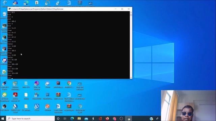Click the '>>> 11<=10' console line
This screenshot has height=121, width=216.
pyautogui.click(x=13, y=69)
